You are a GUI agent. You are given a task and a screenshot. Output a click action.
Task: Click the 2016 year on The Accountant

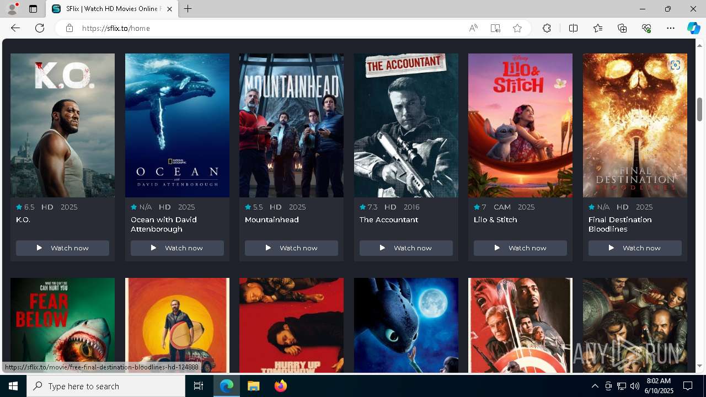click(x=411, y=207)
